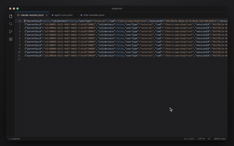Click line number 2 in the gutter

point(20,24)
